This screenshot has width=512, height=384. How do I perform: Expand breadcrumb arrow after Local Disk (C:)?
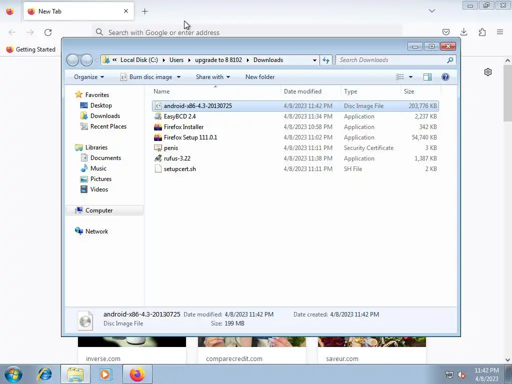(x=163, y=60)
